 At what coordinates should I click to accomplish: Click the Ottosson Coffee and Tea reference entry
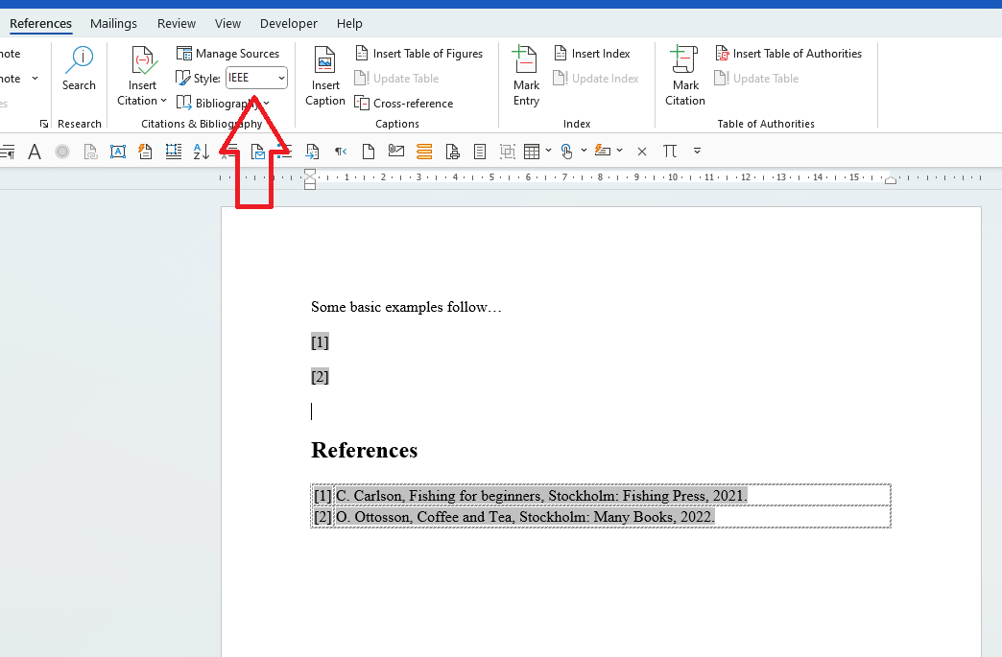(x=525, y=517)
